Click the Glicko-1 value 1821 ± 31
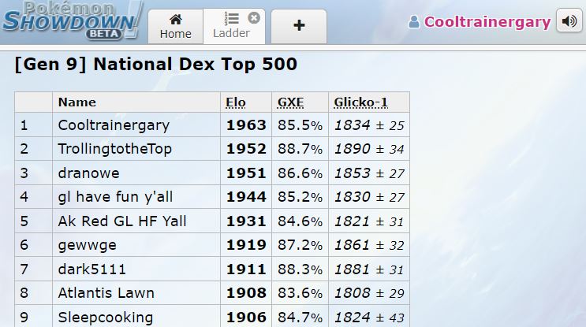586x327 pixels. point(369,221)
